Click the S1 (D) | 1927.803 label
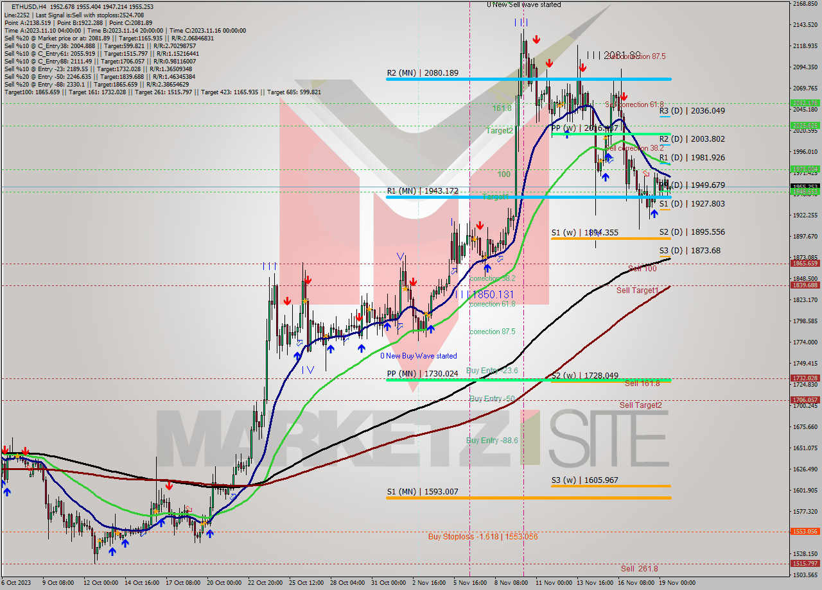822x590 pixels. (x=692, y=204)
